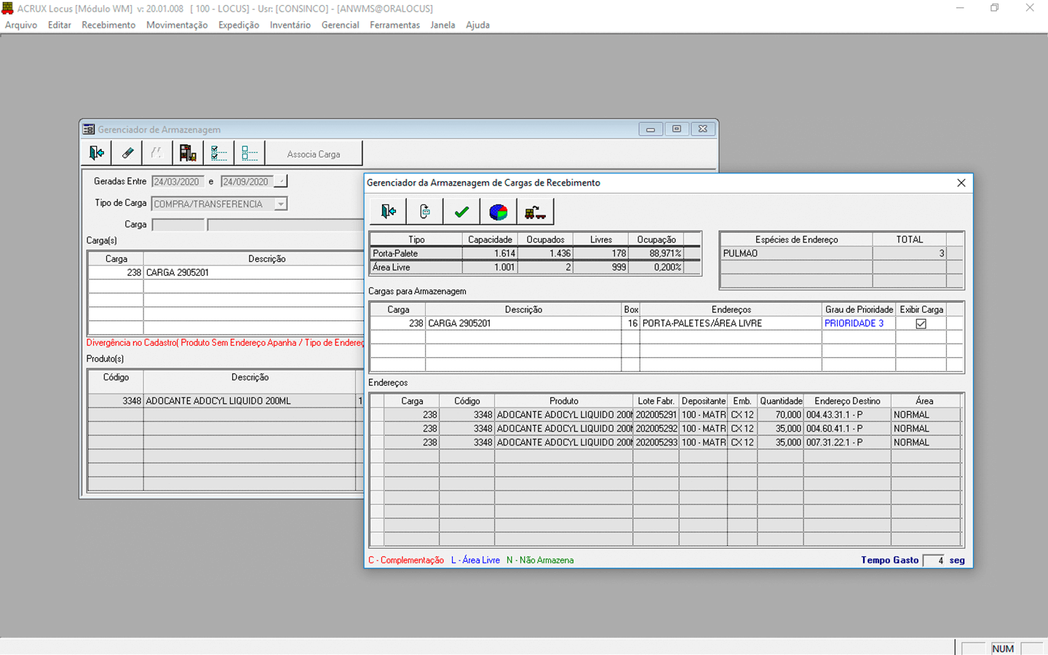The height and width of the screenshot is (655, 1048).
Task: Click the PRIORIDADE 3 priority link
Action: tap(854, 324)
